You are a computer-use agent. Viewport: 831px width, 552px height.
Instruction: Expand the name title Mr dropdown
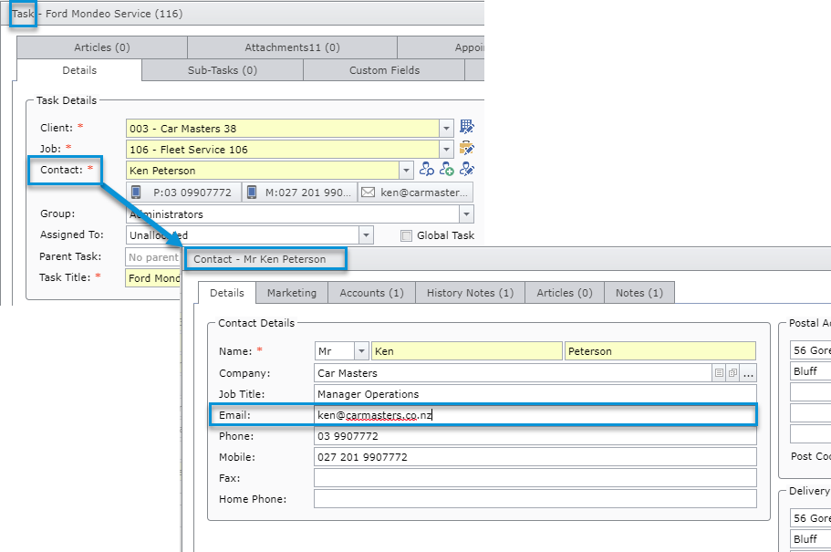click(361, 351)
